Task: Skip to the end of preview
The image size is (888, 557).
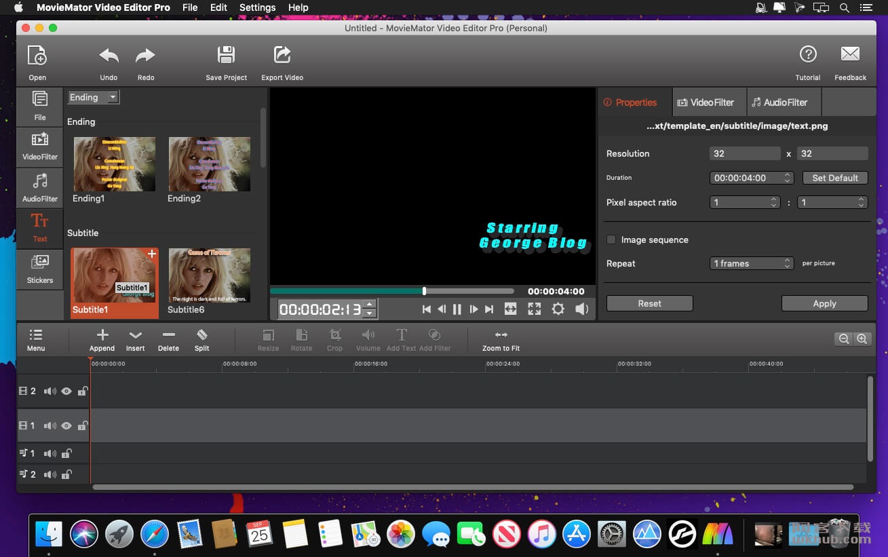Action: point(489,309)
